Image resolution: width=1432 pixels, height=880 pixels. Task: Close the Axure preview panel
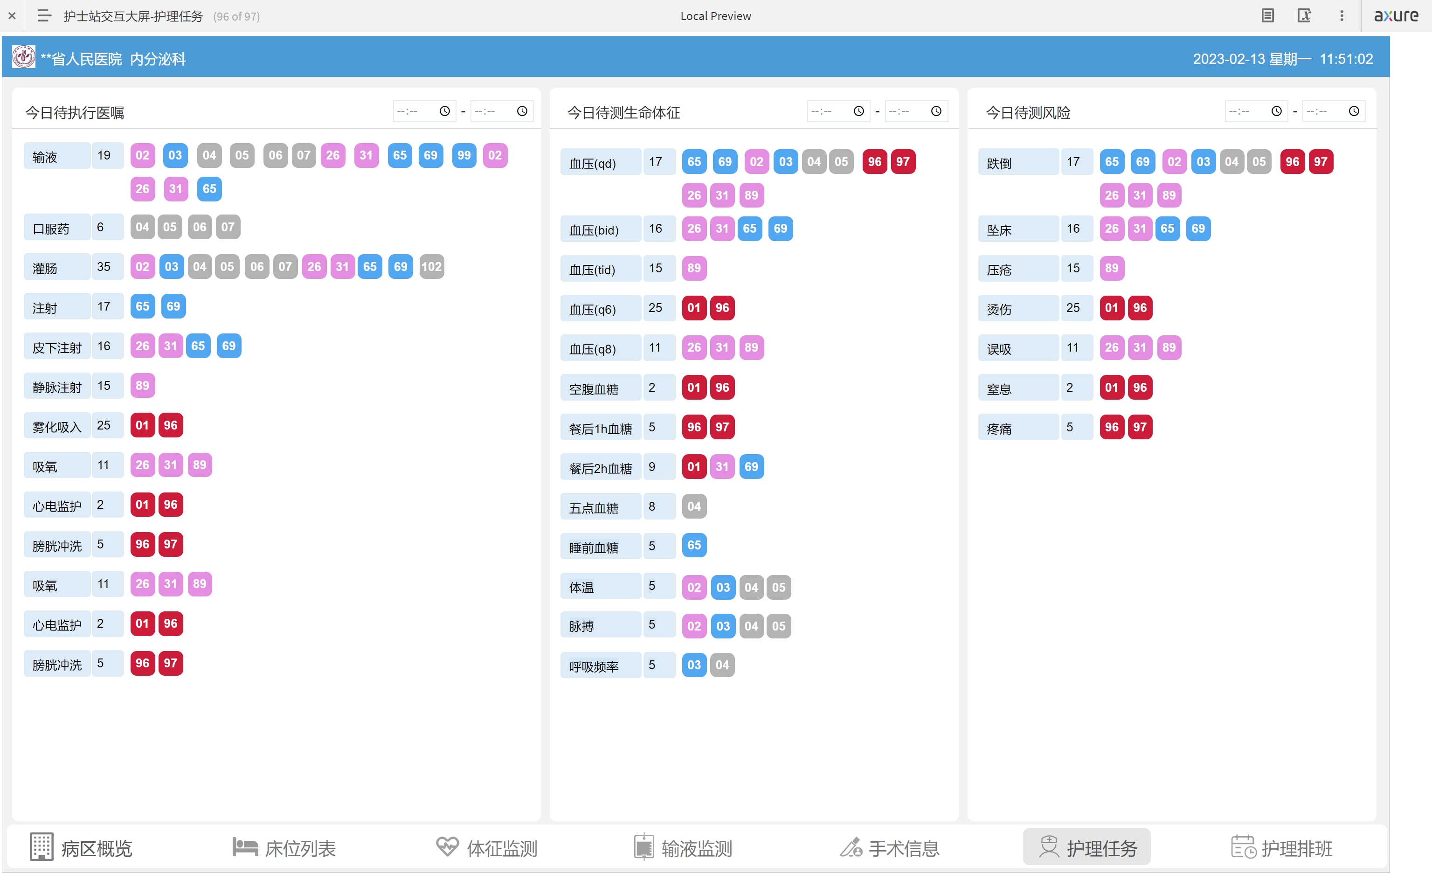tap(12, 16)
